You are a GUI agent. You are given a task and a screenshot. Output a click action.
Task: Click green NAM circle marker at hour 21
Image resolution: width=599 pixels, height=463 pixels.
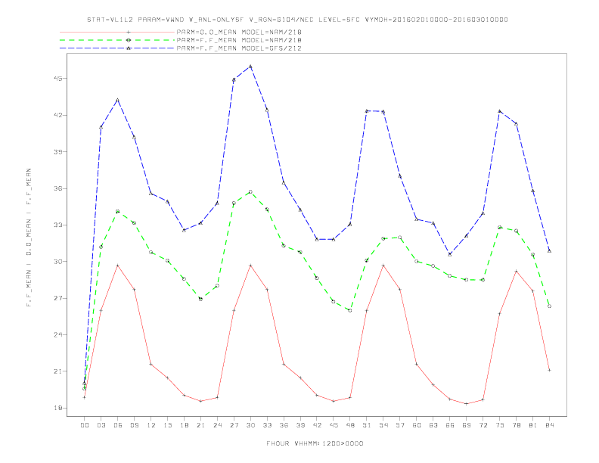point(200,299)
